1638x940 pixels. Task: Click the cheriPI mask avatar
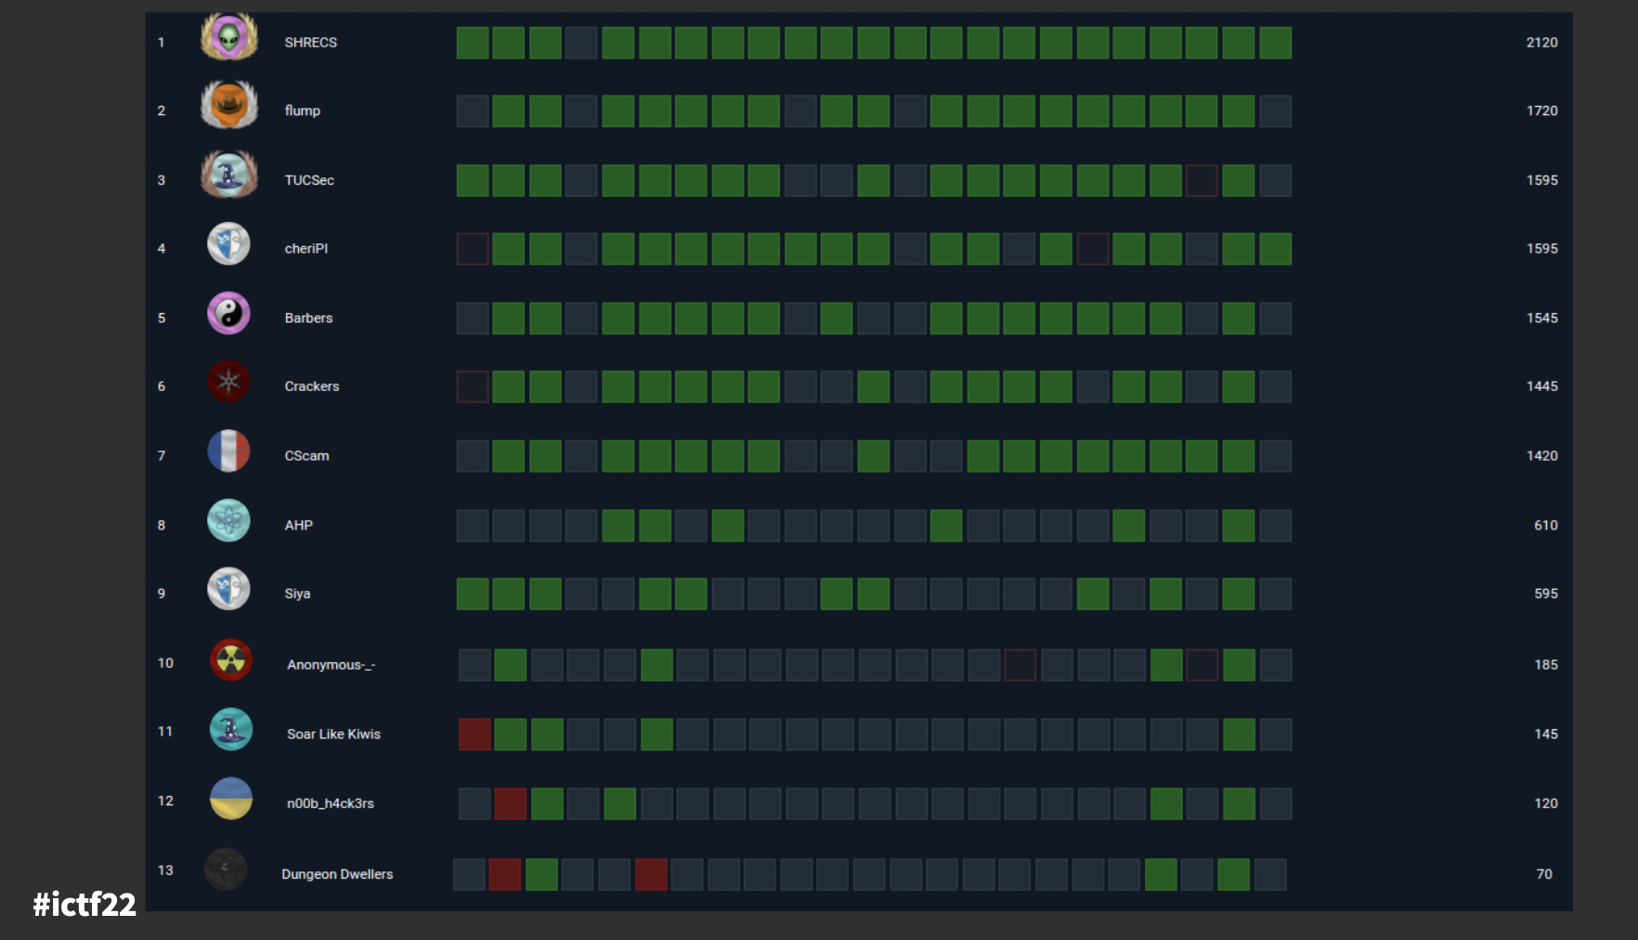click(x=228, y=244)
